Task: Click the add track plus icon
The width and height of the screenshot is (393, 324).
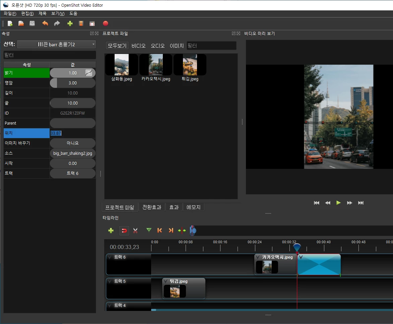Action: coord(111,231)
